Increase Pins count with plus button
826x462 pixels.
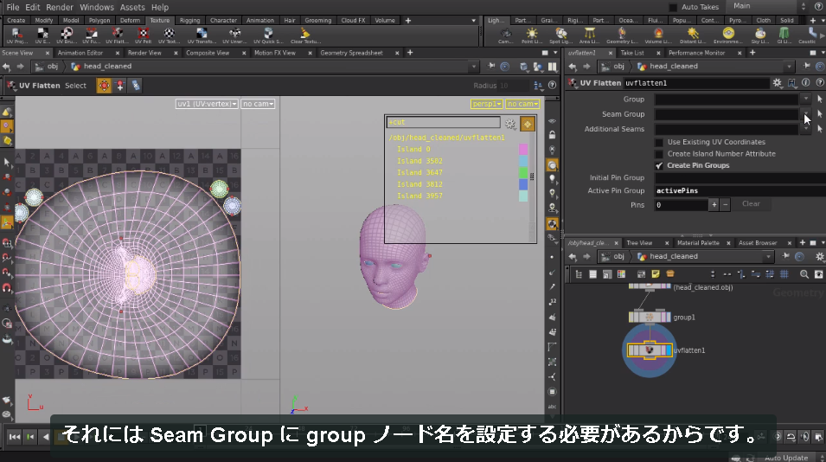click(x=714, y=204)
